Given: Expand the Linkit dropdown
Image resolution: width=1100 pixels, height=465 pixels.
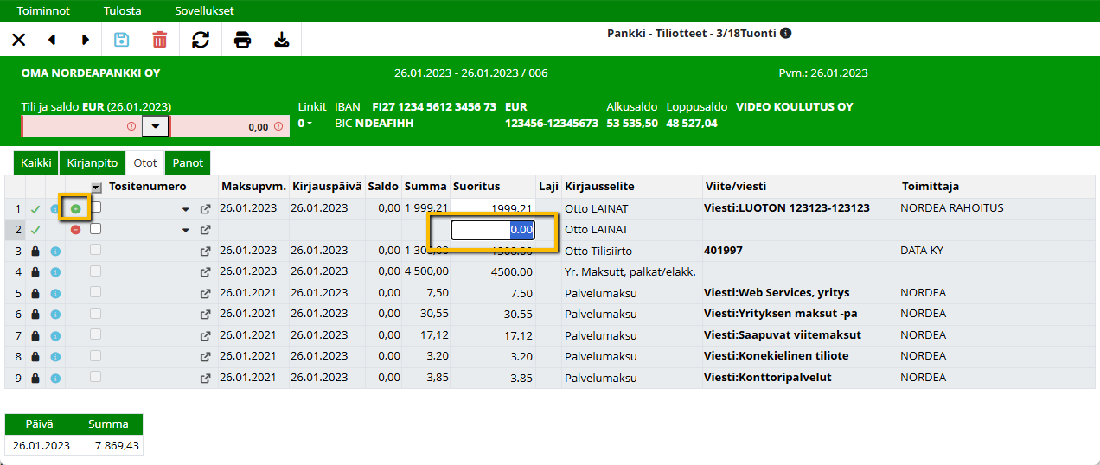Looking at the screenshot, I should [304, 124].
